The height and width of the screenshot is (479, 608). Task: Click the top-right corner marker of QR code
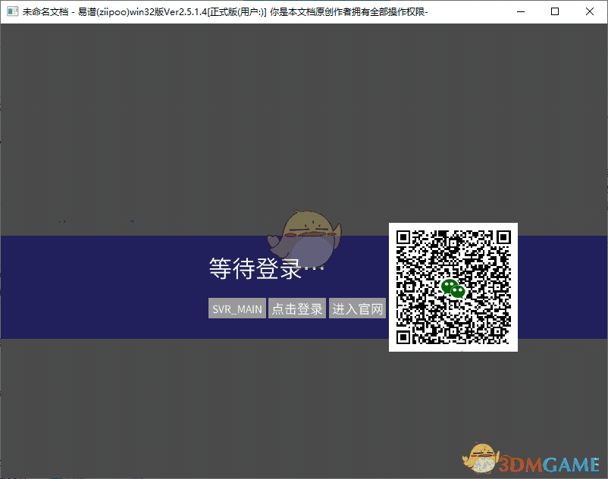pyautogui.click(x=503, y=237)
